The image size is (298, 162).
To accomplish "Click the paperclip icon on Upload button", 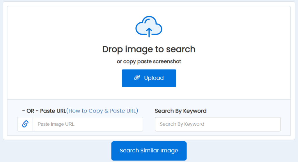I will 137,78.
